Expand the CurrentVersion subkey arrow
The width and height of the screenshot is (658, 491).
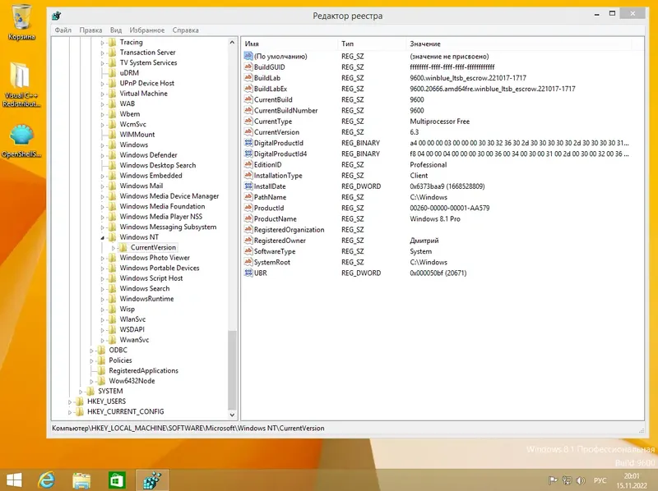coord(113,248)
